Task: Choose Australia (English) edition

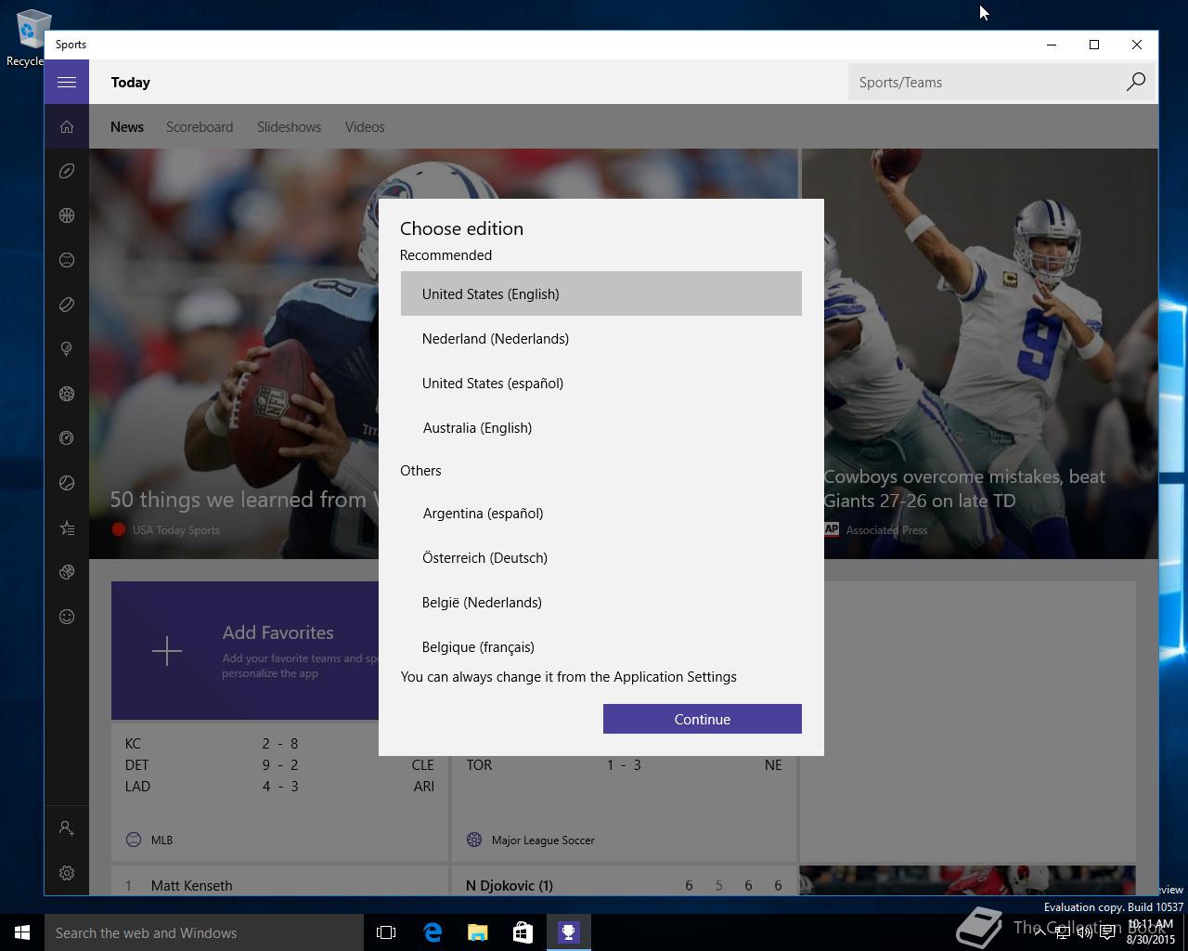Action: 601,427
